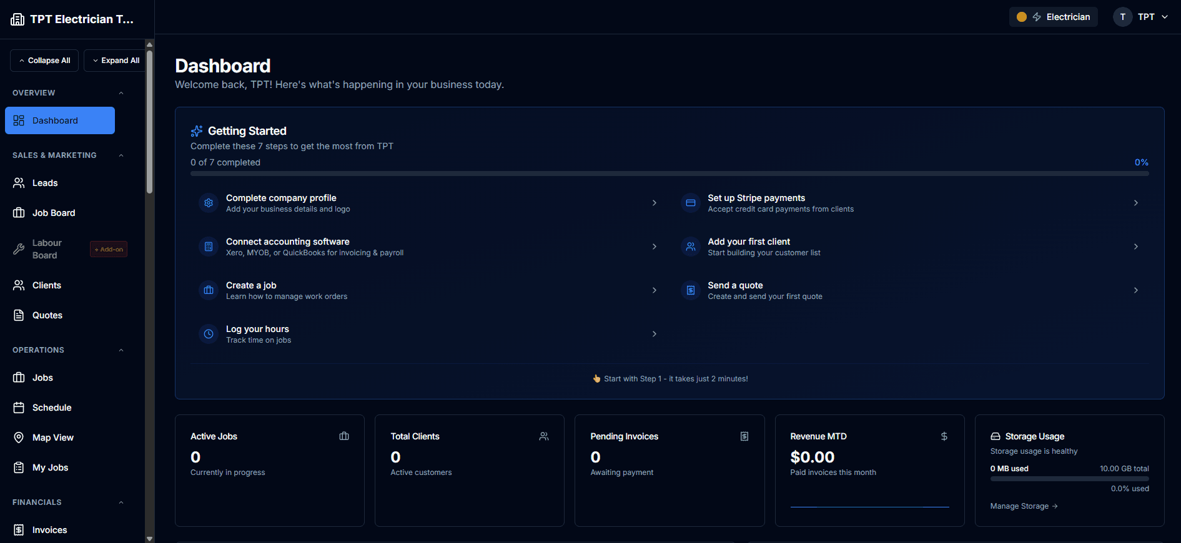
Task: Open Leads in the sidebar
Action: 60,183
